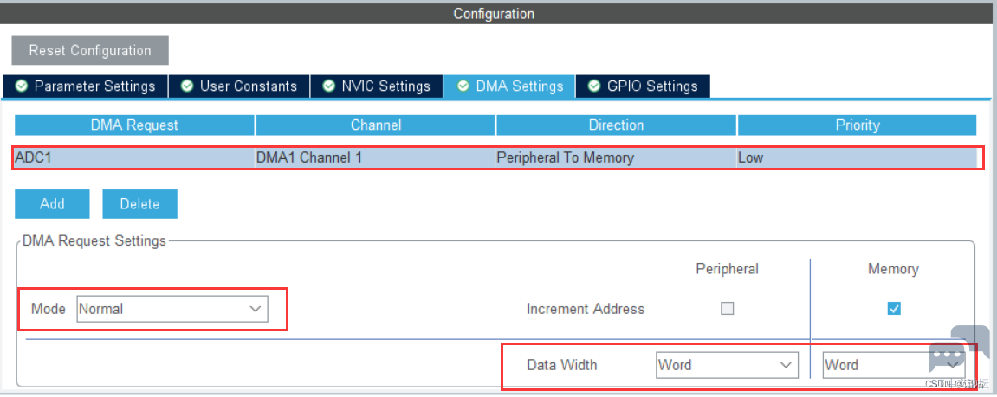Click the Delete button
Screen dimensions: 997x397
click(139, 204)
